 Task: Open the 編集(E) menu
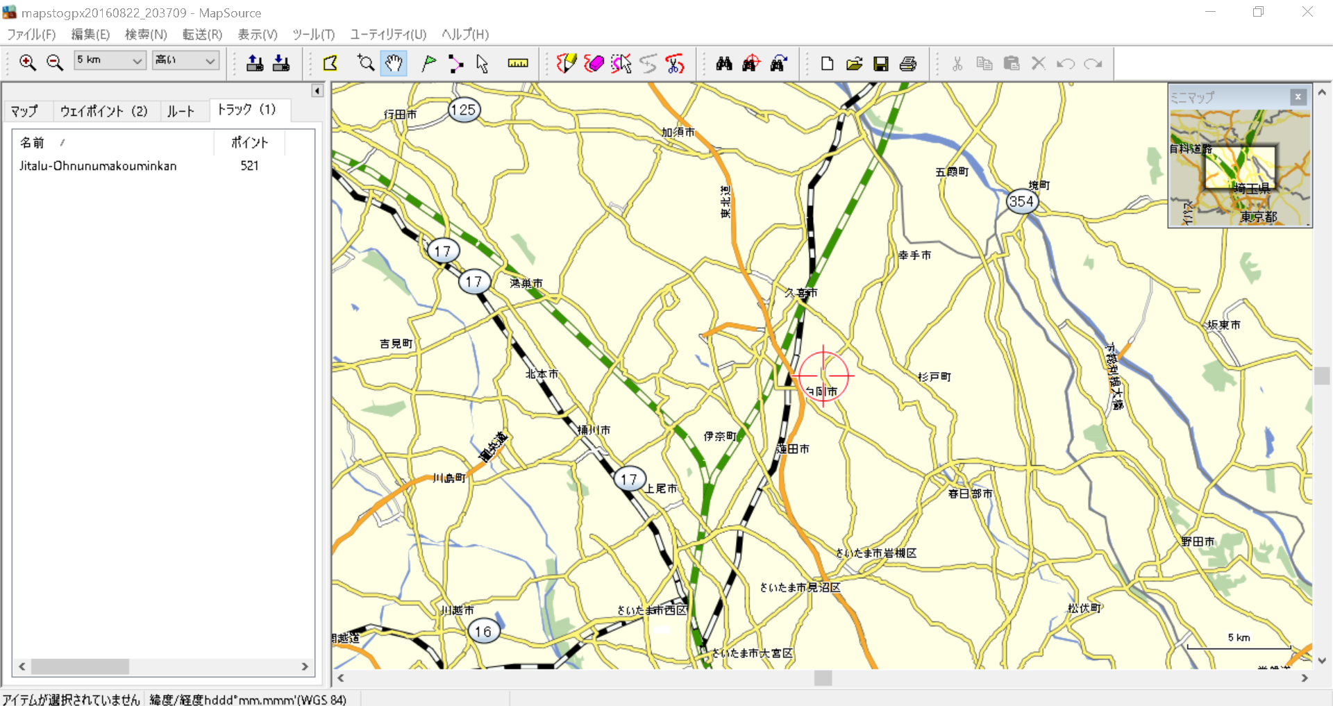[x=91, y=34]
